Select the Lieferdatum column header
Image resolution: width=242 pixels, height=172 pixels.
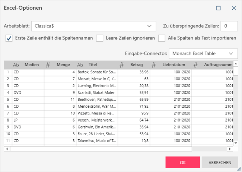[x=173, y=65]
